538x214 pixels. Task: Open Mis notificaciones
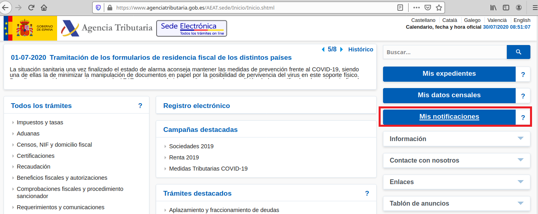tap(449, 117)
